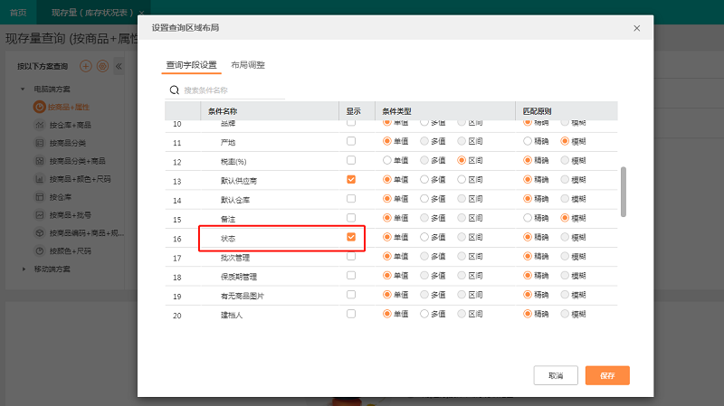
Task: Uncheck the display box for 默认供应商
Action: (x=351, y=179)
